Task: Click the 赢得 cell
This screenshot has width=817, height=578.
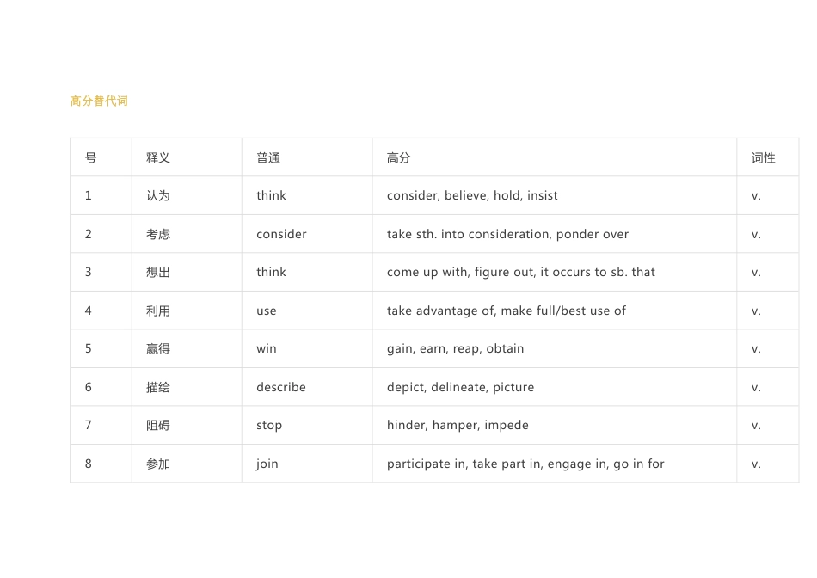Action: pos(158,348)
